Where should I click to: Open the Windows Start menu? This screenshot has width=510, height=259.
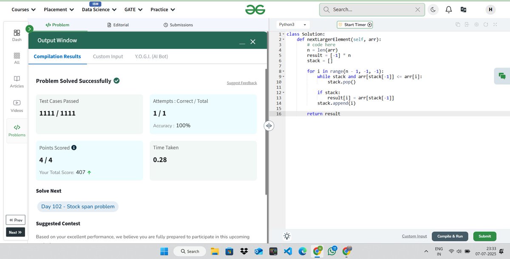(x=164, y=251)
